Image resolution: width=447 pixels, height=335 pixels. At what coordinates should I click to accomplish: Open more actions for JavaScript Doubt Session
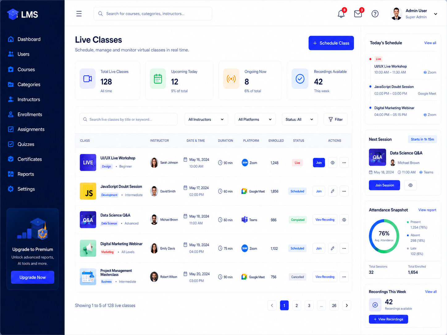point(344,191)
